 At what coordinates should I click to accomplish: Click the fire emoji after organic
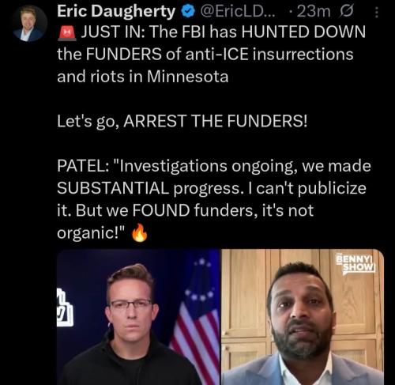(140, 232)
